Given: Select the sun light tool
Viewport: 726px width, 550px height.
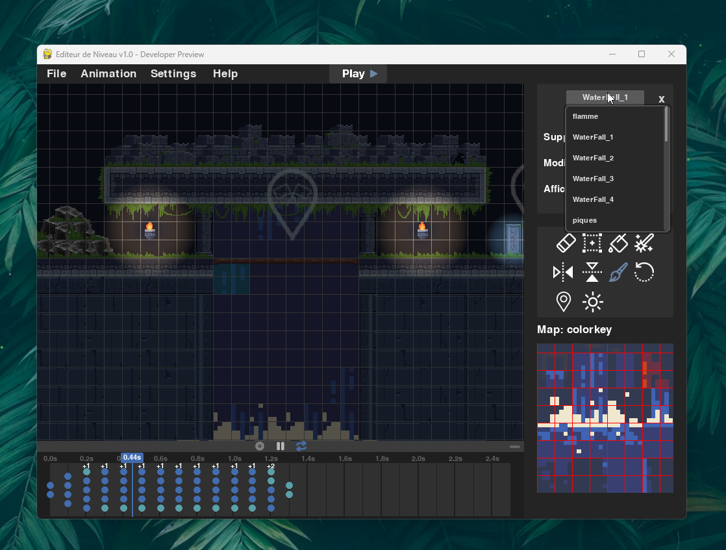Looking at the screenshot, I should click(593, 302).
